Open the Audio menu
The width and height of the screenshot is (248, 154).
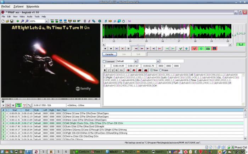[x=29, y=17]
